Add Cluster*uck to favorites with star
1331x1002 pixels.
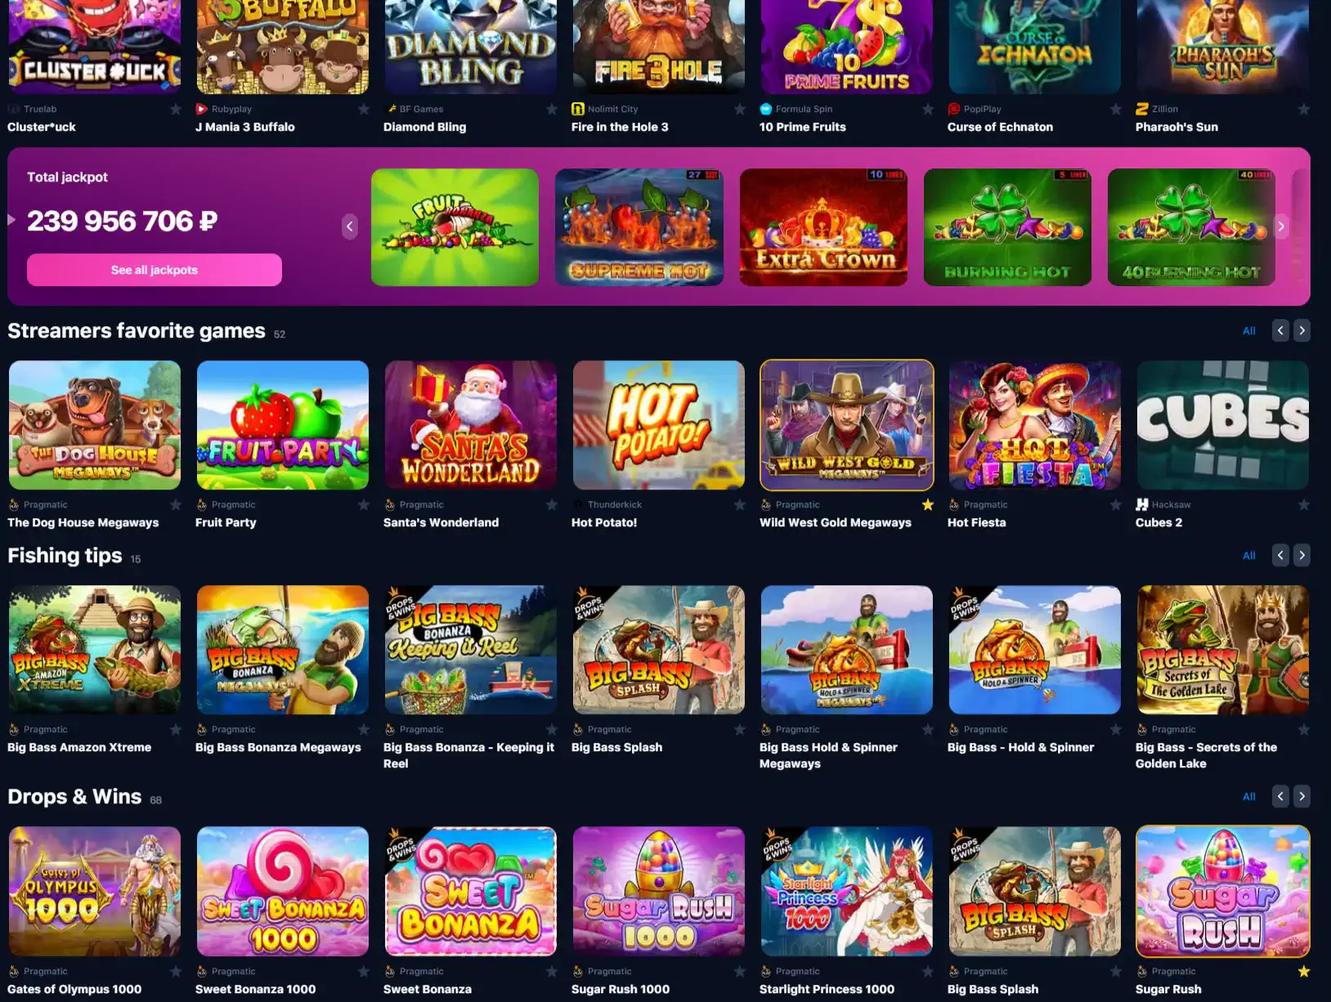coord(175,110)
